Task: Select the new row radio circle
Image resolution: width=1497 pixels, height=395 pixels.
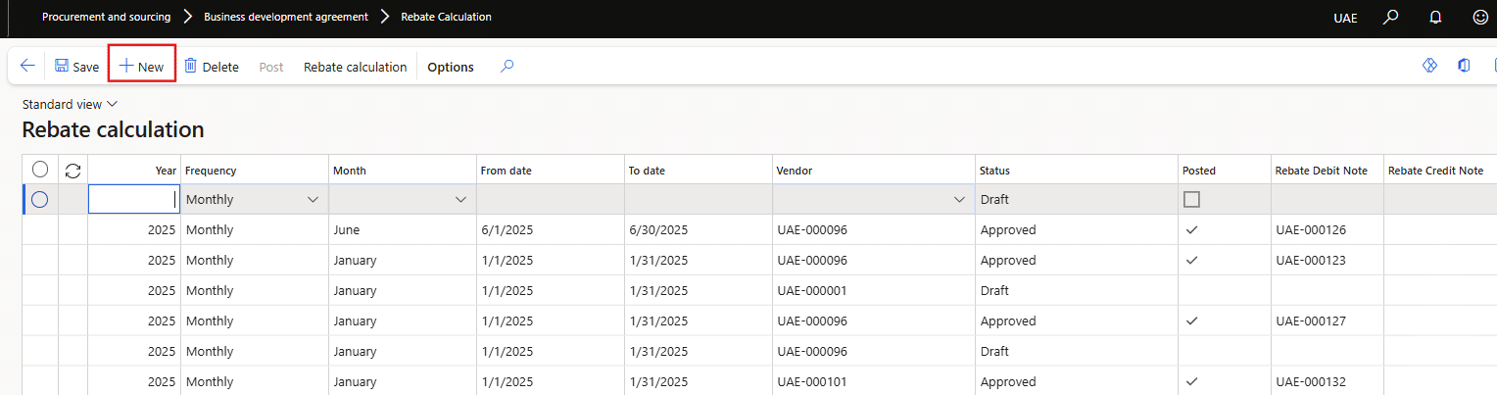Action: point(40,199)
